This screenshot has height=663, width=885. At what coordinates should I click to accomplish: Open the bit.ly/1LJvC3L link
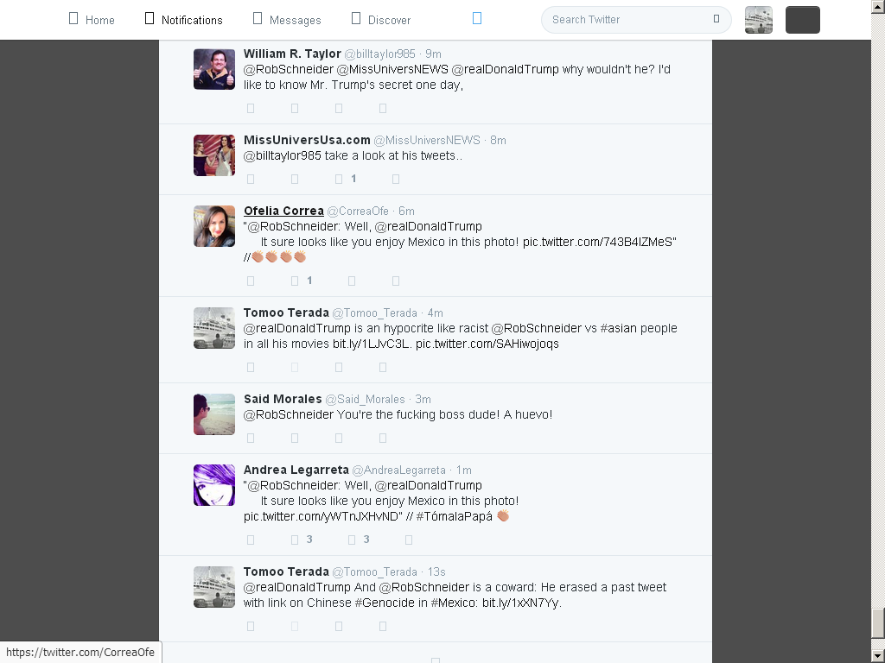[x=372, y=344]
